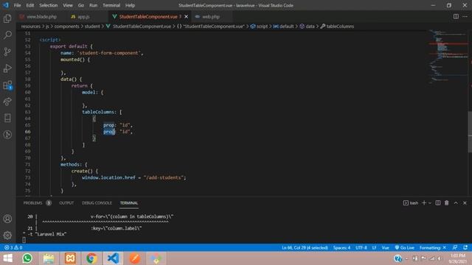This screenshot has width=472, height=265.
Task: Open the File menu
Action: (17, 5)
